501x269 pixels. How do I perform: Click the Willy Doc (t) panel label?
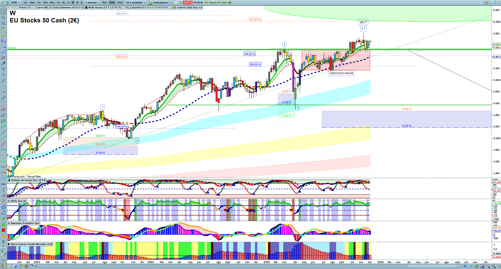click(x=18, y=201)
